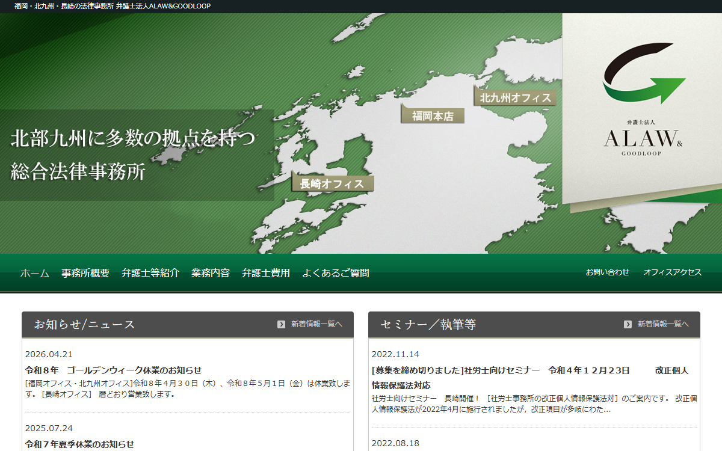
Task: Click the 社労士向けセミナー 長崎開催 summary paragraph
Action: [534, 404]
